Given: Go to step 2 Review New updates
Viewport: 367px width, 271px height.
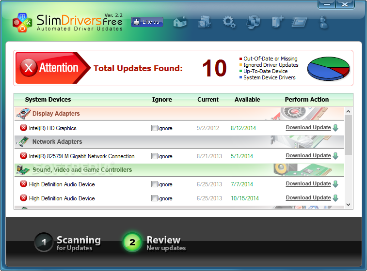Looking at the screenshot, I should point(155,242).
